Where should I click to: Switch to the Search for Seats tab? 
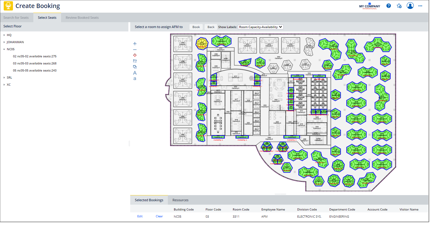(x=17, y=18)
